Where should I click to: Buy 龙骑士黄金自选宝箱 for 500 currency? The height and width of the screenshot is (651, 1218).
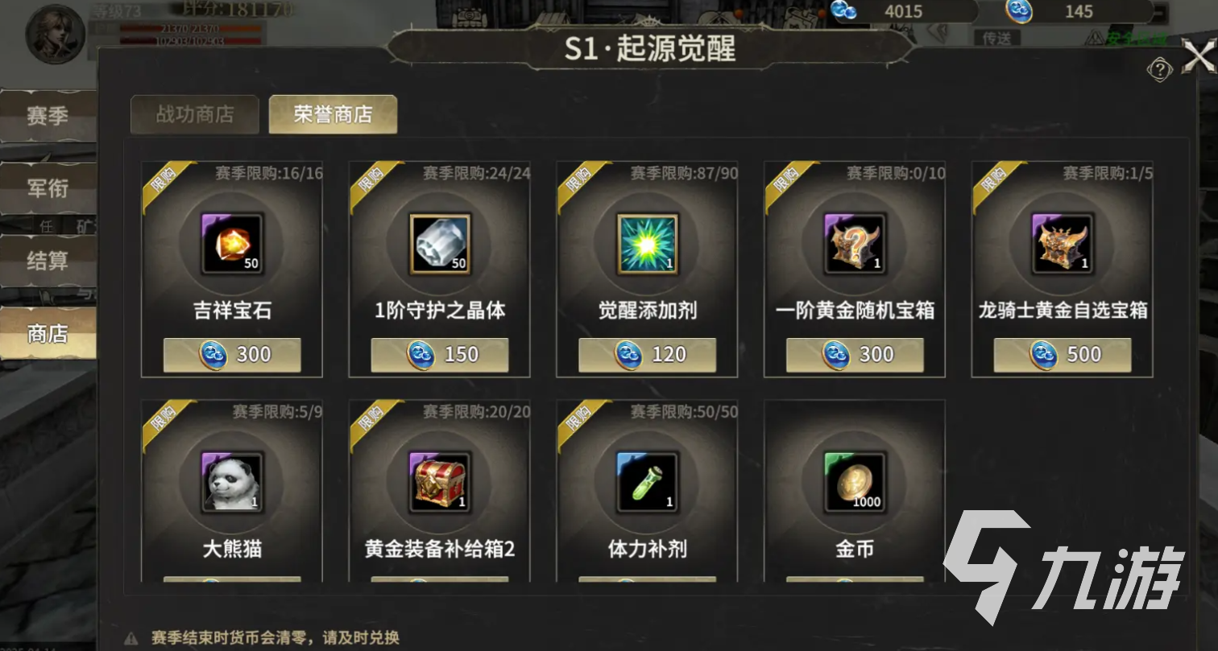1063,355
